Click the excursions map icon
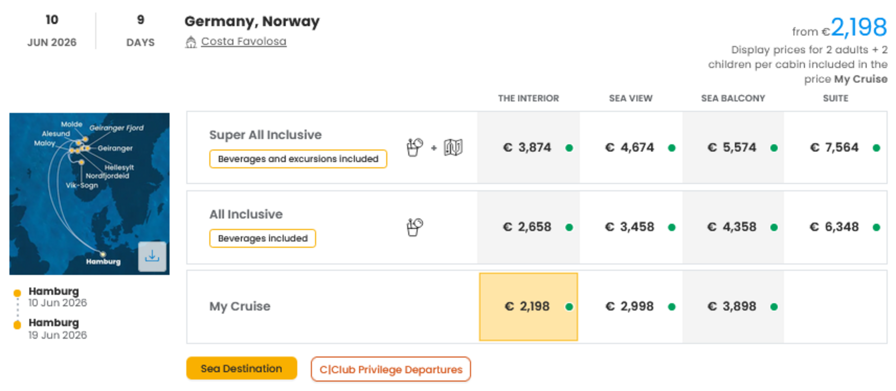Image resolution: width=896 pixels, height=391 pixels. click(x=453, y=147)
